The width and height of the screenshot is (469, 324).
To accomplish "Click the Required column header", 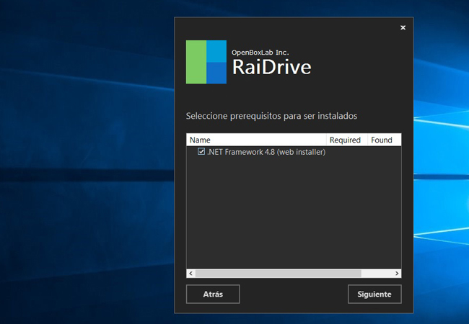I will click(x=346, y=140).
